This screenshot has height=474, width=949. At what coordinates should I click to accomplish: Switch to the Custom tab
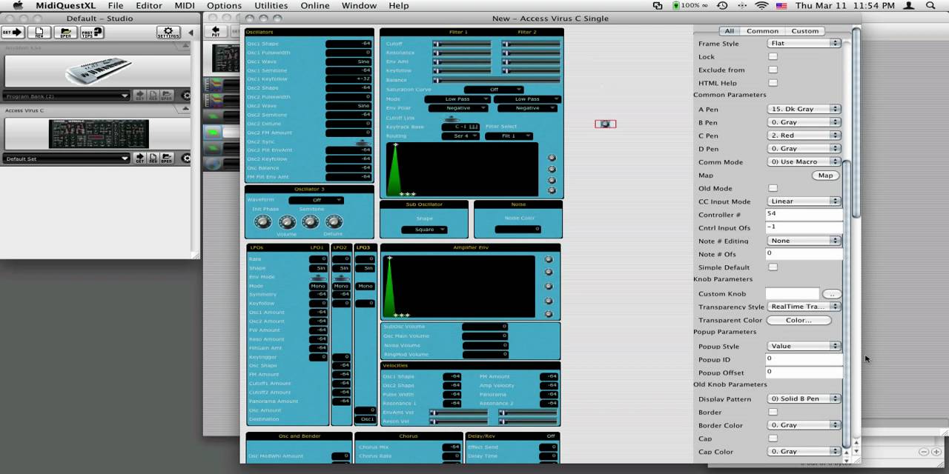pos(804,31)
